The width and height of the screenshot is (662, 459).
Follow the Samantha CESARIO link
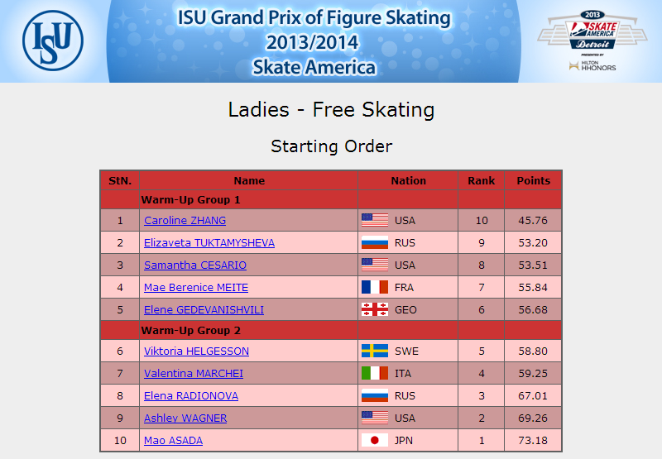195,265
